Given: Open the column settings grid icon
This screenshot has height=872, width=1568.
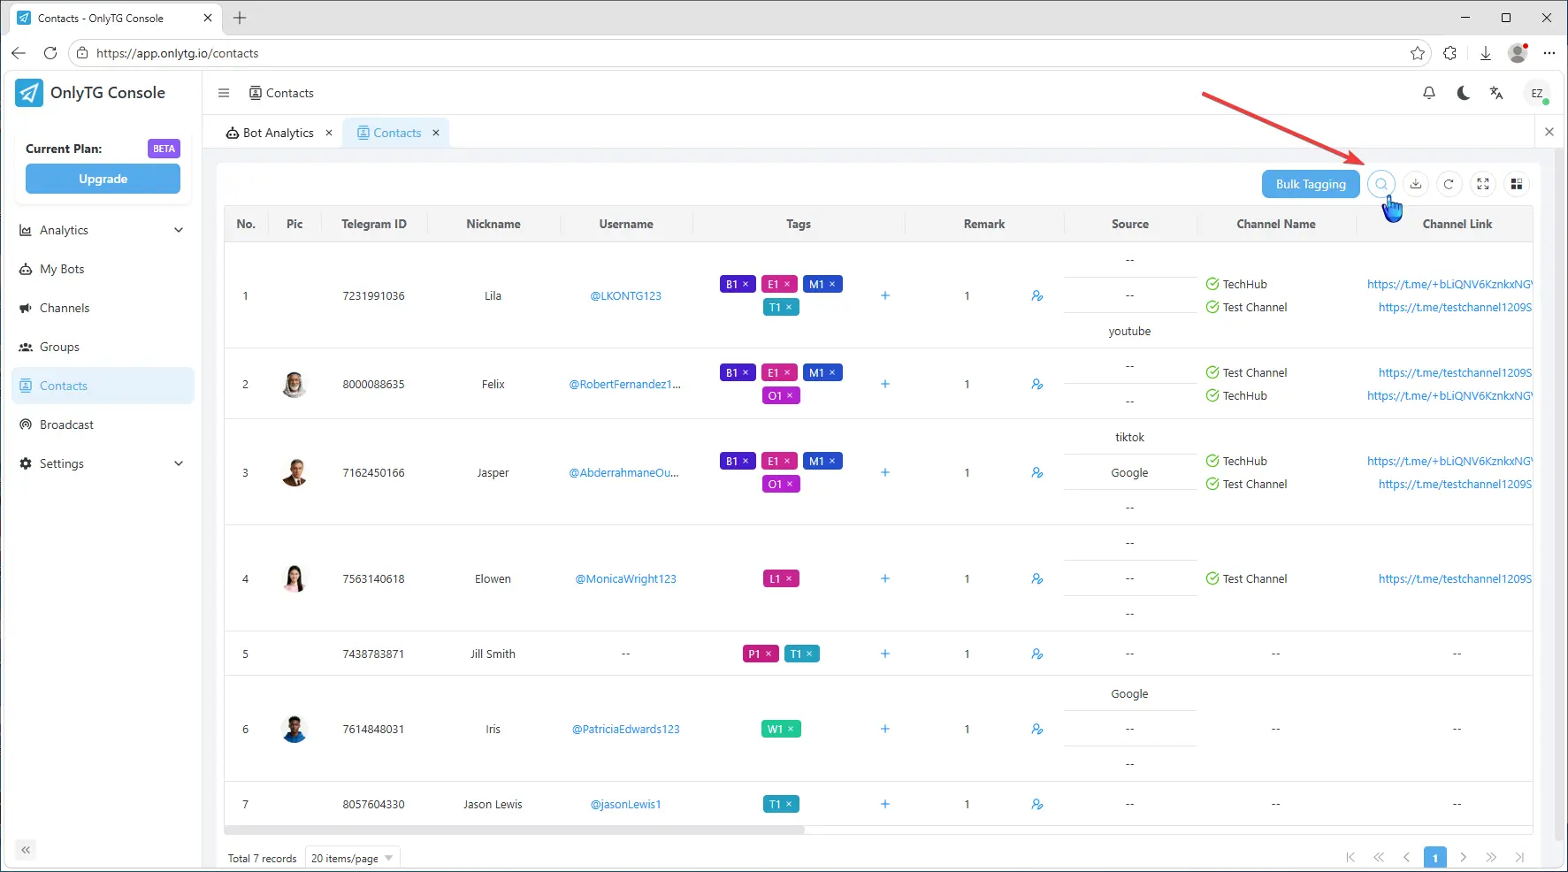Looking at the screenshot, I should pos(1517,184).
